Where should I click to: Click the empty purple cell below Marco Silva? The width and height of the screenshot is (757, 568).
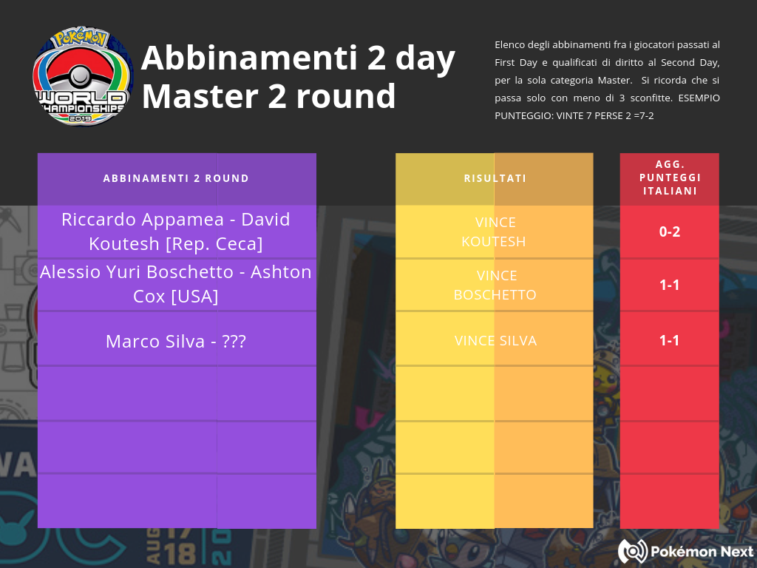tap(176, 393)
